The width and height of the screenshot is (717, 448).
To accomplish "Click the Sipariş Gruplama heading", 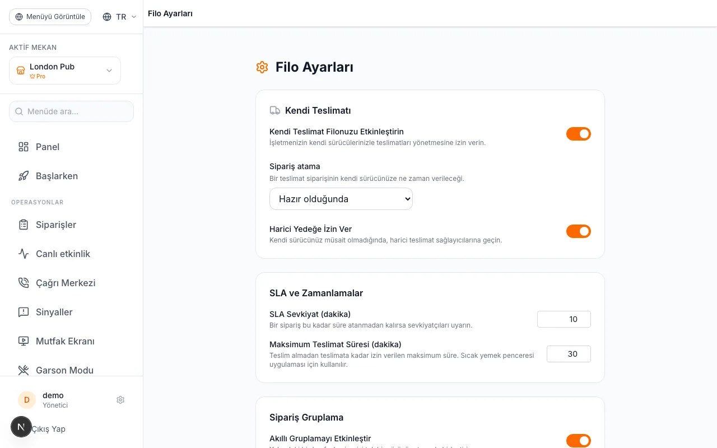I will (306, 417).
